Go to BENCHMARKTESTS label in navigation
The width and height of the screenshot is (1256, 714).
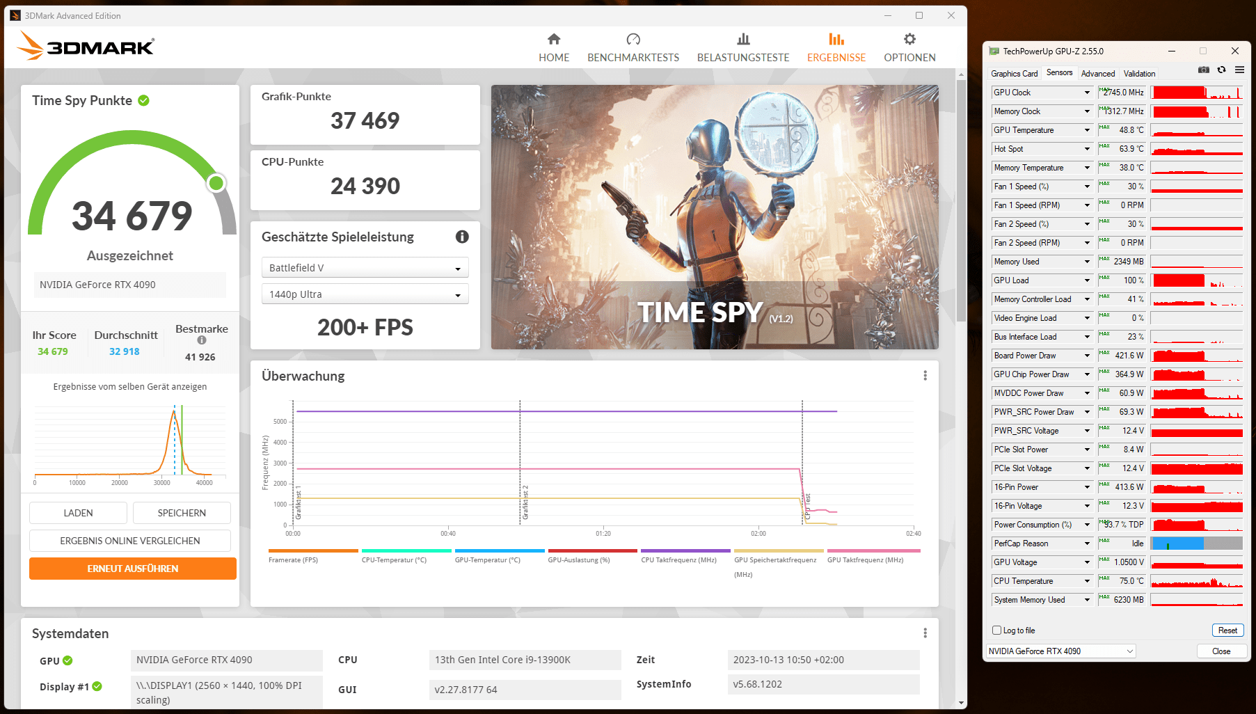coord(633,58)
